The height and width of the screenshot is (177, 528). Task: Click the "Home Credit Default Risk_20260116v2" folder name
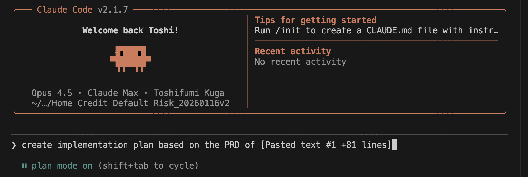click(141, 103)
